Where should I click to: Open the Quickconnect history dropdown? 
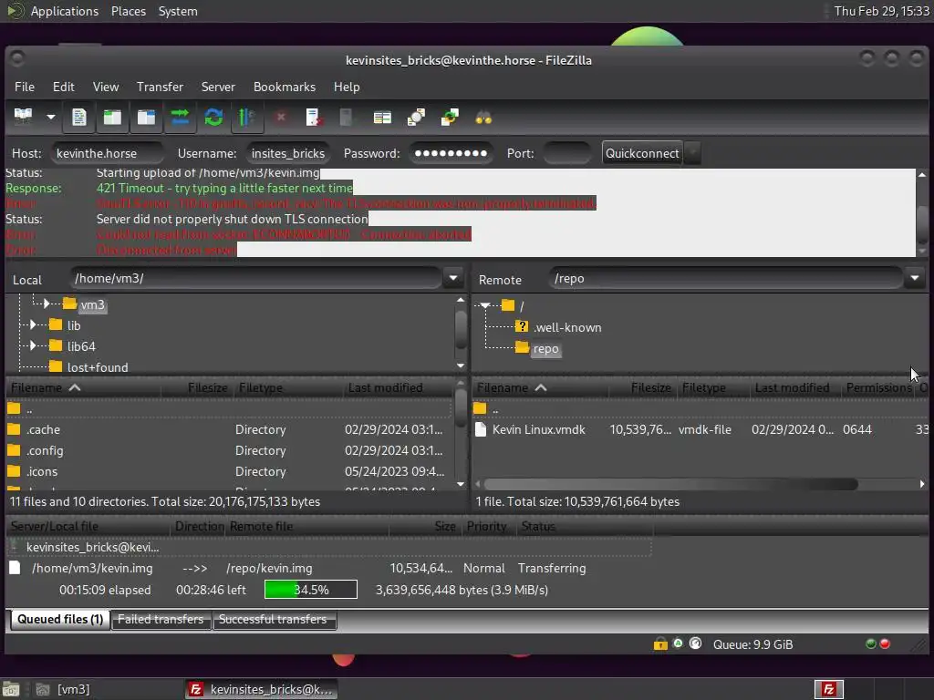[x=692, y=153]
